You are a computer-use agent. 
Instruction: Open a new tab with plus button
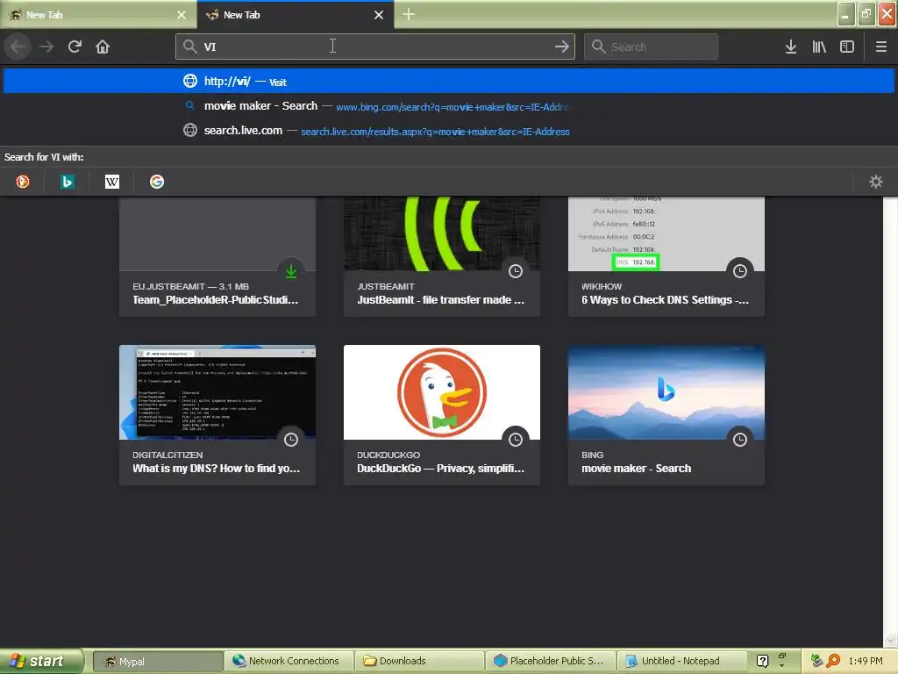(409, 14)
